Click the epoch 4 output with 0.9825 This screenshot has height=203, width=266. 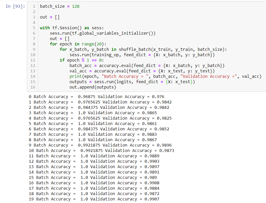click(100, 118)
